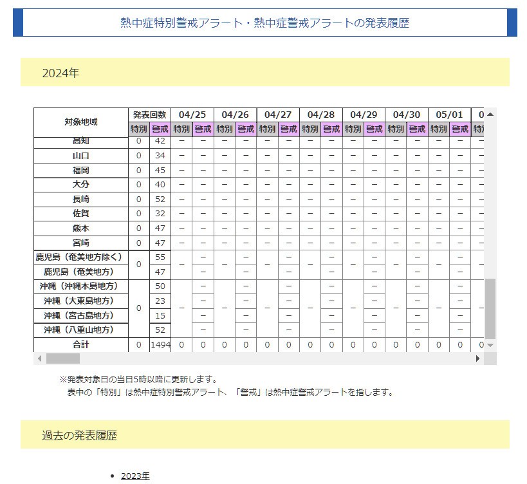Click the 04/25 date column header
Screen dimensions: 527x484
[x=192, y=115]
